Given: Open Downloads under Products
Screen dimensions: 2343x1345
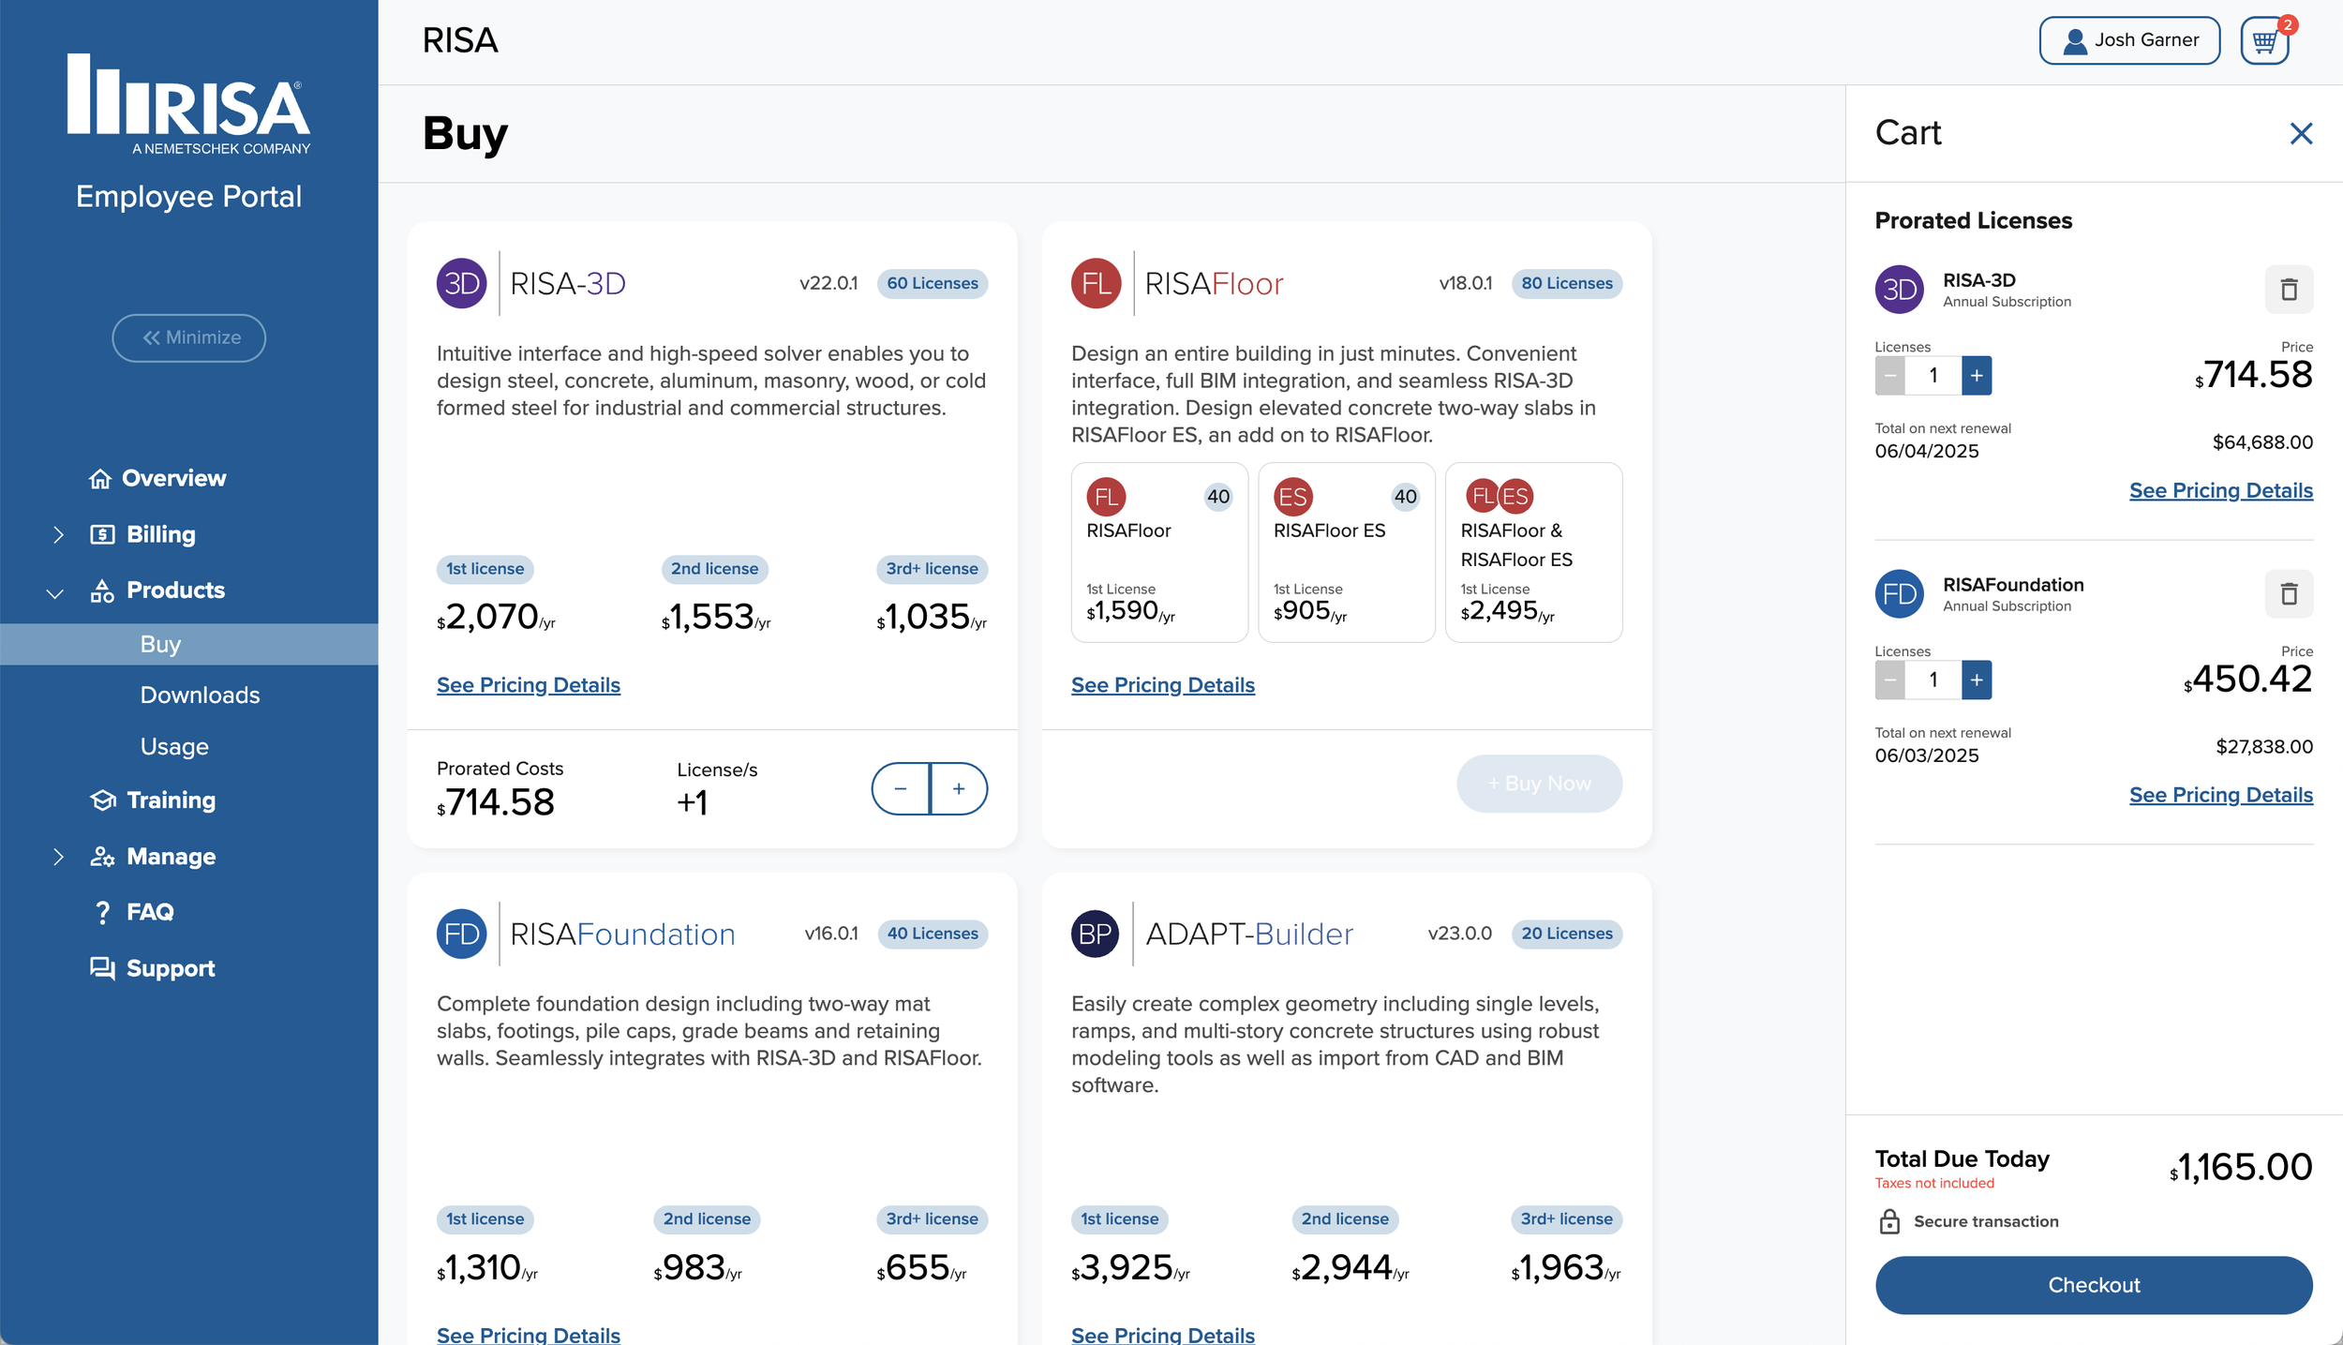Looking at the screenshot, I should point(200,695).
